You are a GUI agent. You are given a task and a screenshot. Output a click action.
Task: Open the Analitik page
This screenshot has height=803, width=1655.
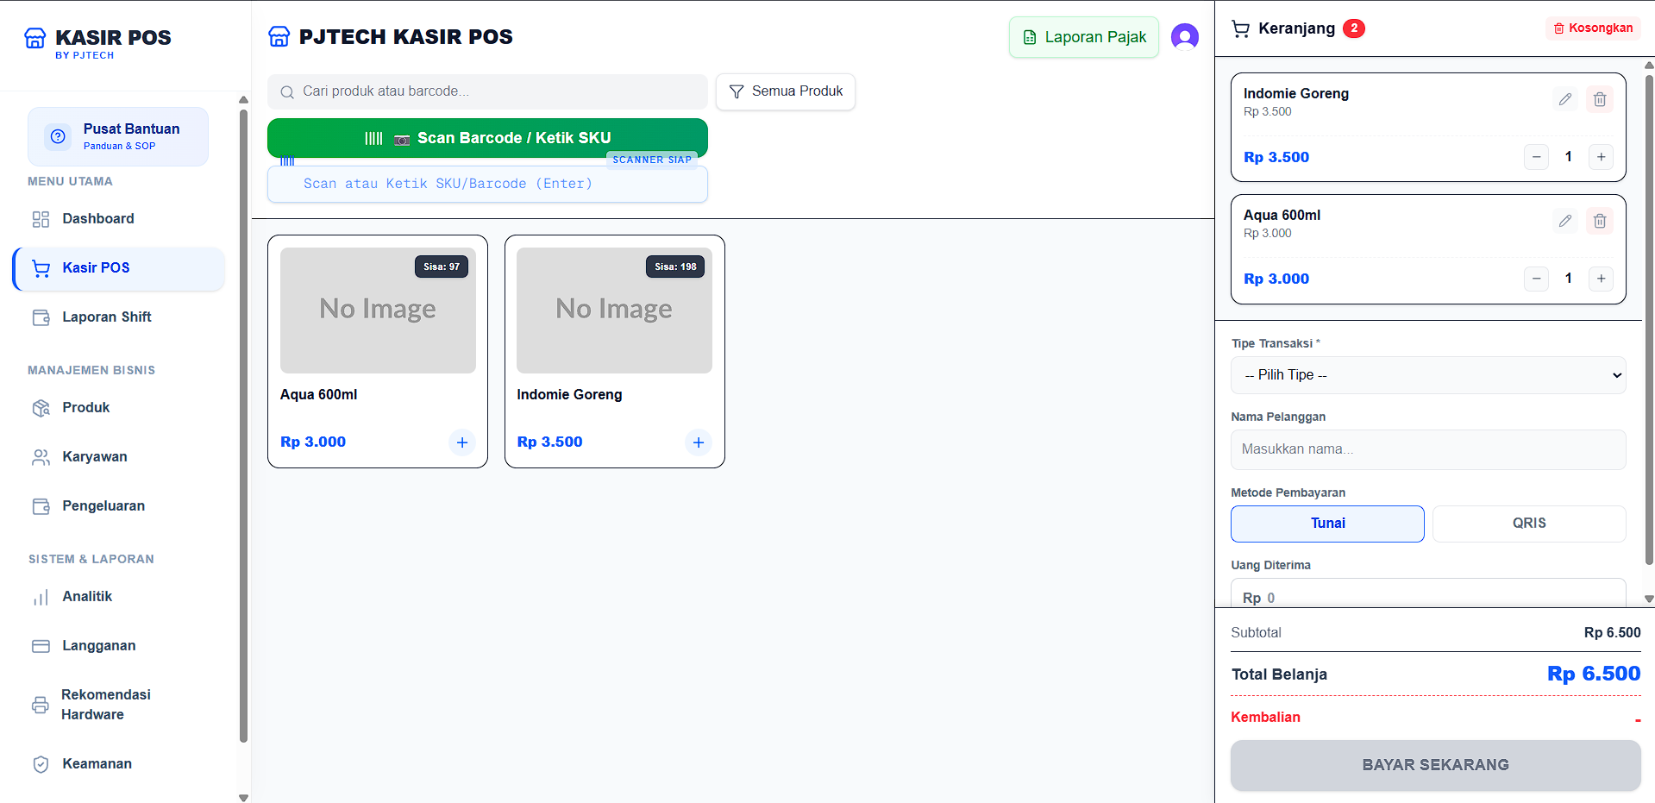coord(119,597)
